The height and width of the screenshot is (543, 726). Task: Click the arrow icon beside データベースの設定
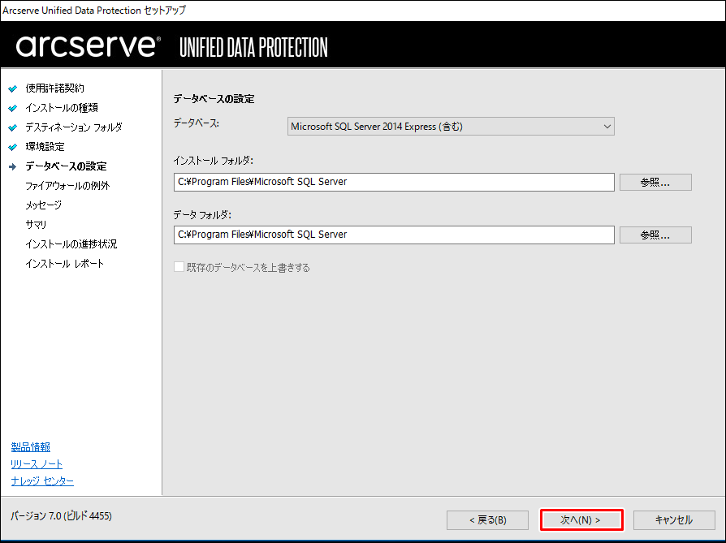13,166
